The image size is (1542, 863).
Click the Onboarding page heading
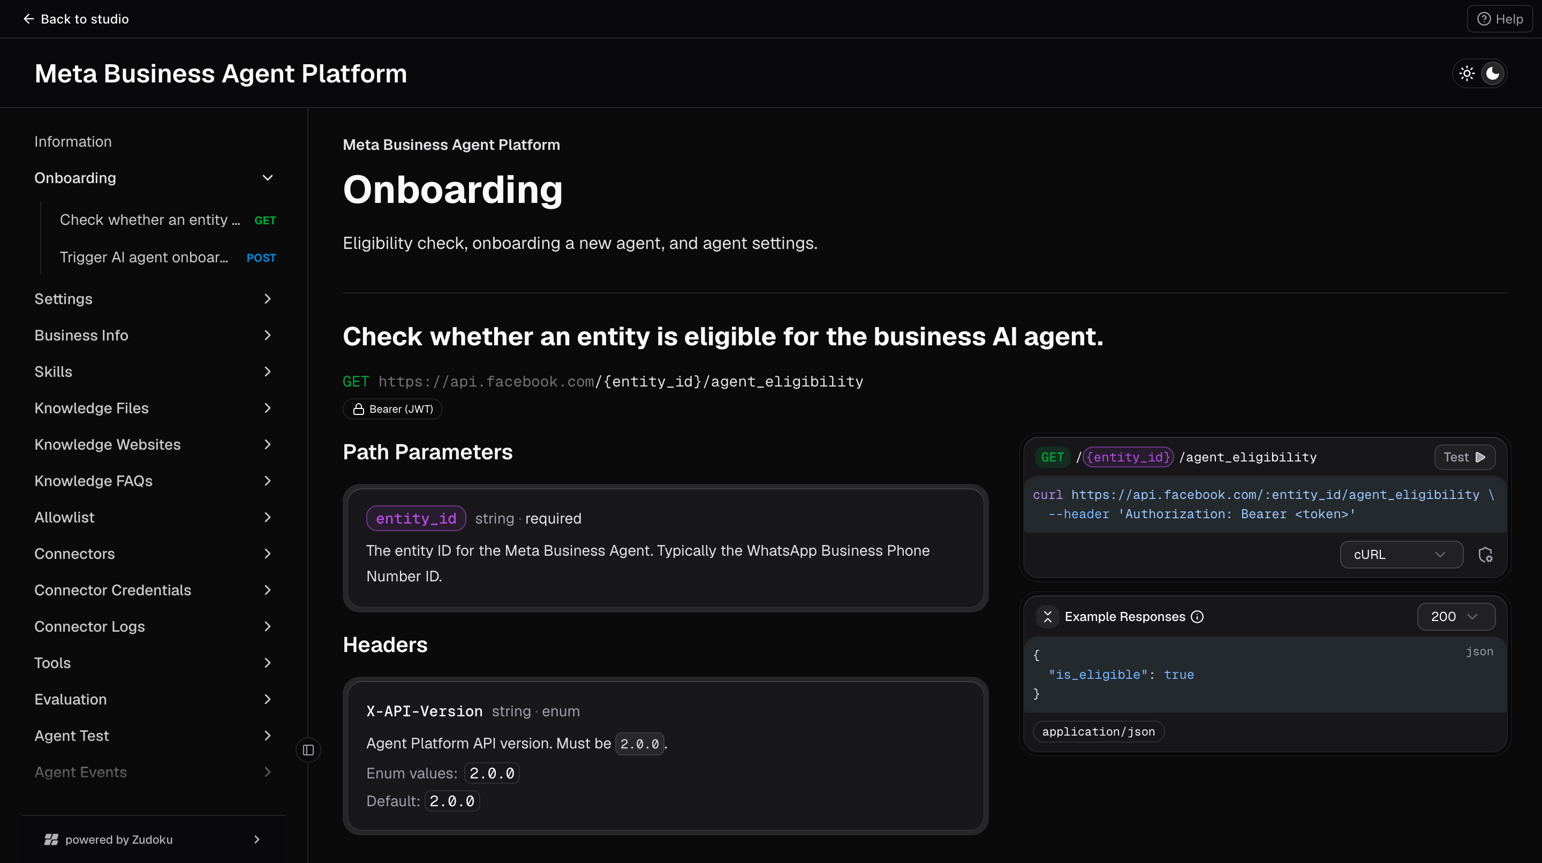pyautogui.click(x=452, y=190)
